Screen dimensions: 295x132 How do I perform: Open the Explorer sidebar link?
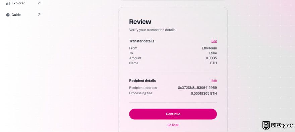[x=18, y=3]
